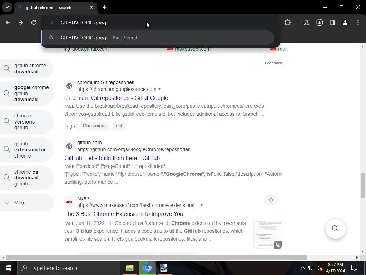The height and width of the screenshot is (275, 366).
Task: Open the profile avatar icon
Action: tap(345, 23)
